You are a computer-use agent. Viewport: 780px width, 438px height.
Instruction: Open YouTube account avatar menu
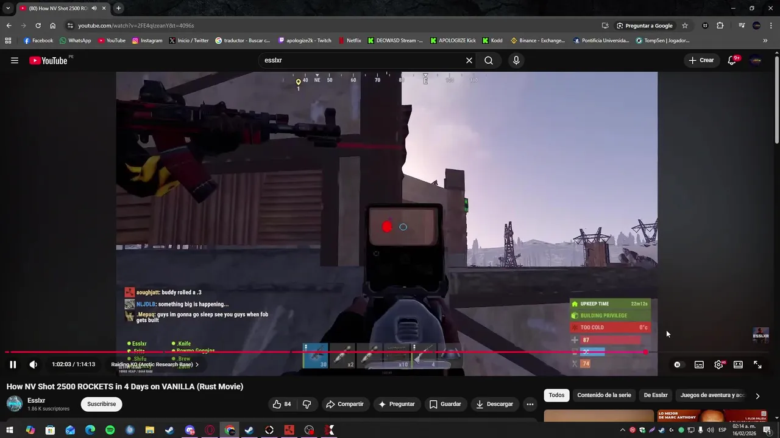[x=756, y=60]
